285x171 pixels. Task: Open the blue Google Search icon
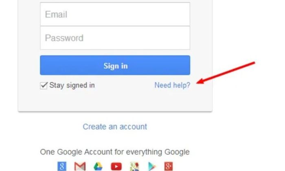[x=62, y=166]
